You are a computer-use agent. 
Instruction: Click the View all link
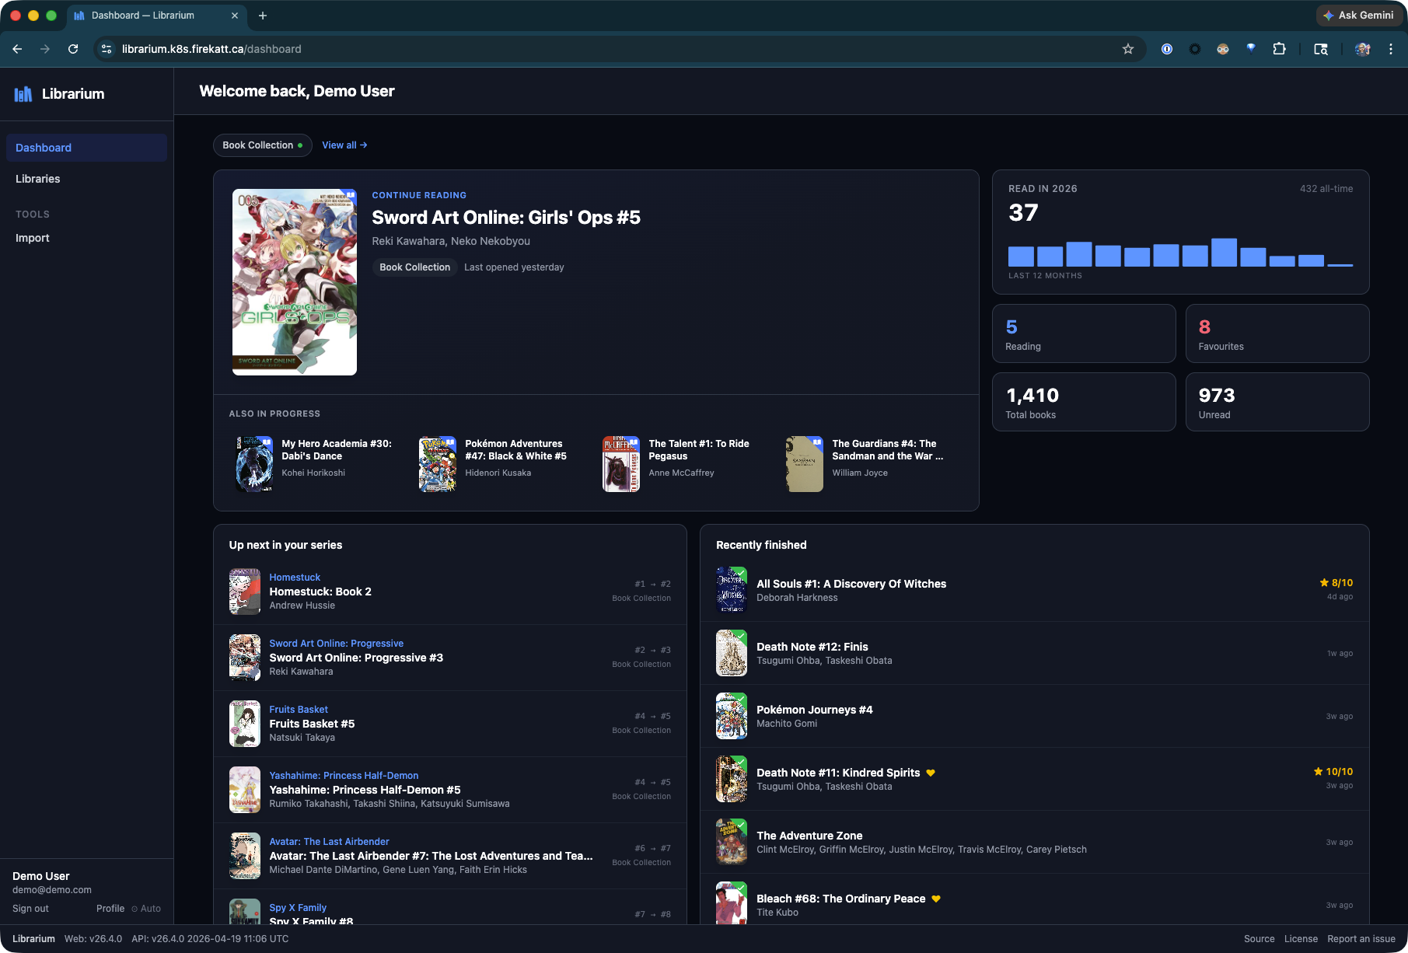pos(344,145)
